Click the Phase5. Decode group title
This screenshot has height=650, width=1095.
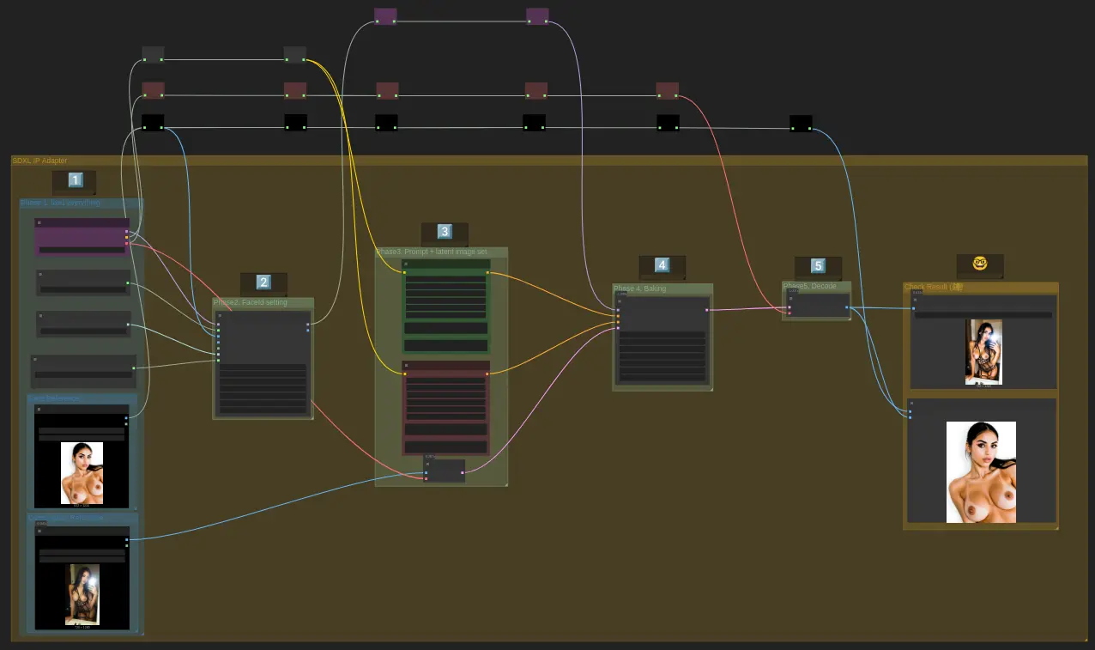[x=809, y=286]
